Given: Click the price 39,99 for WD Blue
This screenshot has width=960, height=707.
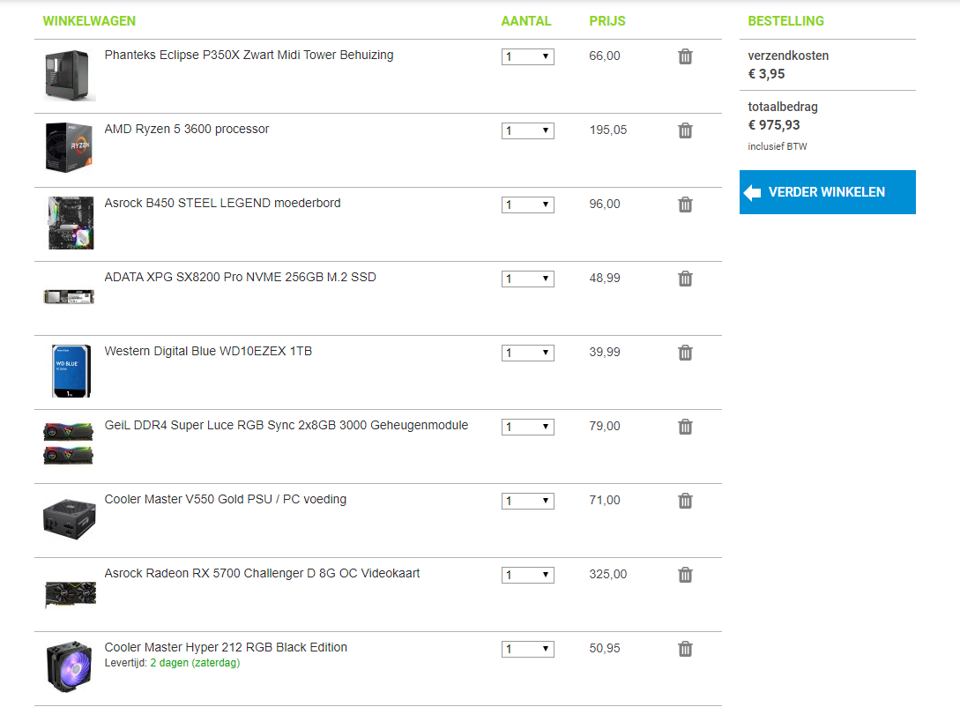Looking at the screenshot, I should (604, 352).
